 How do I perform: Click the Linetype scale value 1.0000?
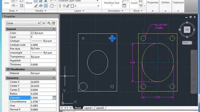click(43, 45)
